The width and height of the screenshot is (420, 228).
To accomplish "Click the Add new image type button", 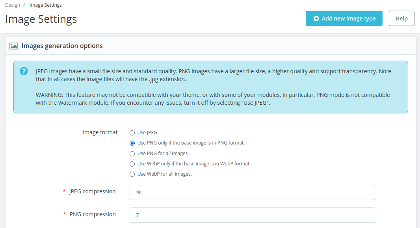I will (x=344, y=19).
